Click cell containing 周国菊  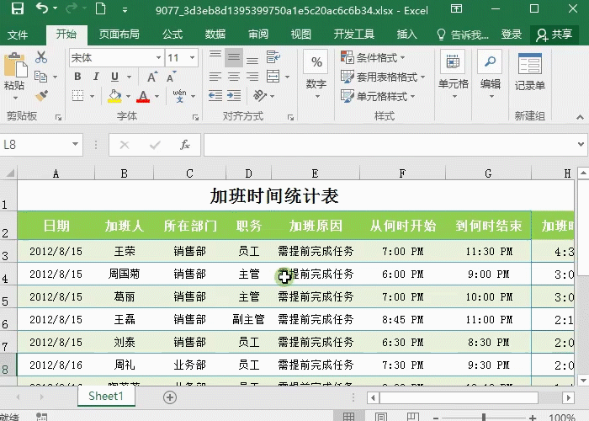(x=124, y=274)
